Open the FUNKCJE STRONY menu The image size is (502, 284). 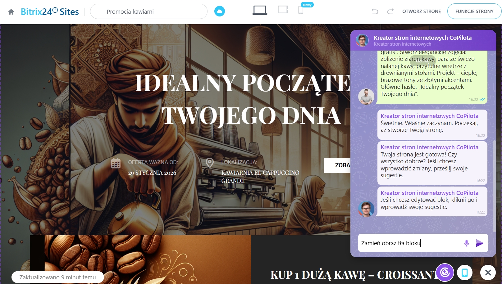pyautogui.click(x=474, y=11)
